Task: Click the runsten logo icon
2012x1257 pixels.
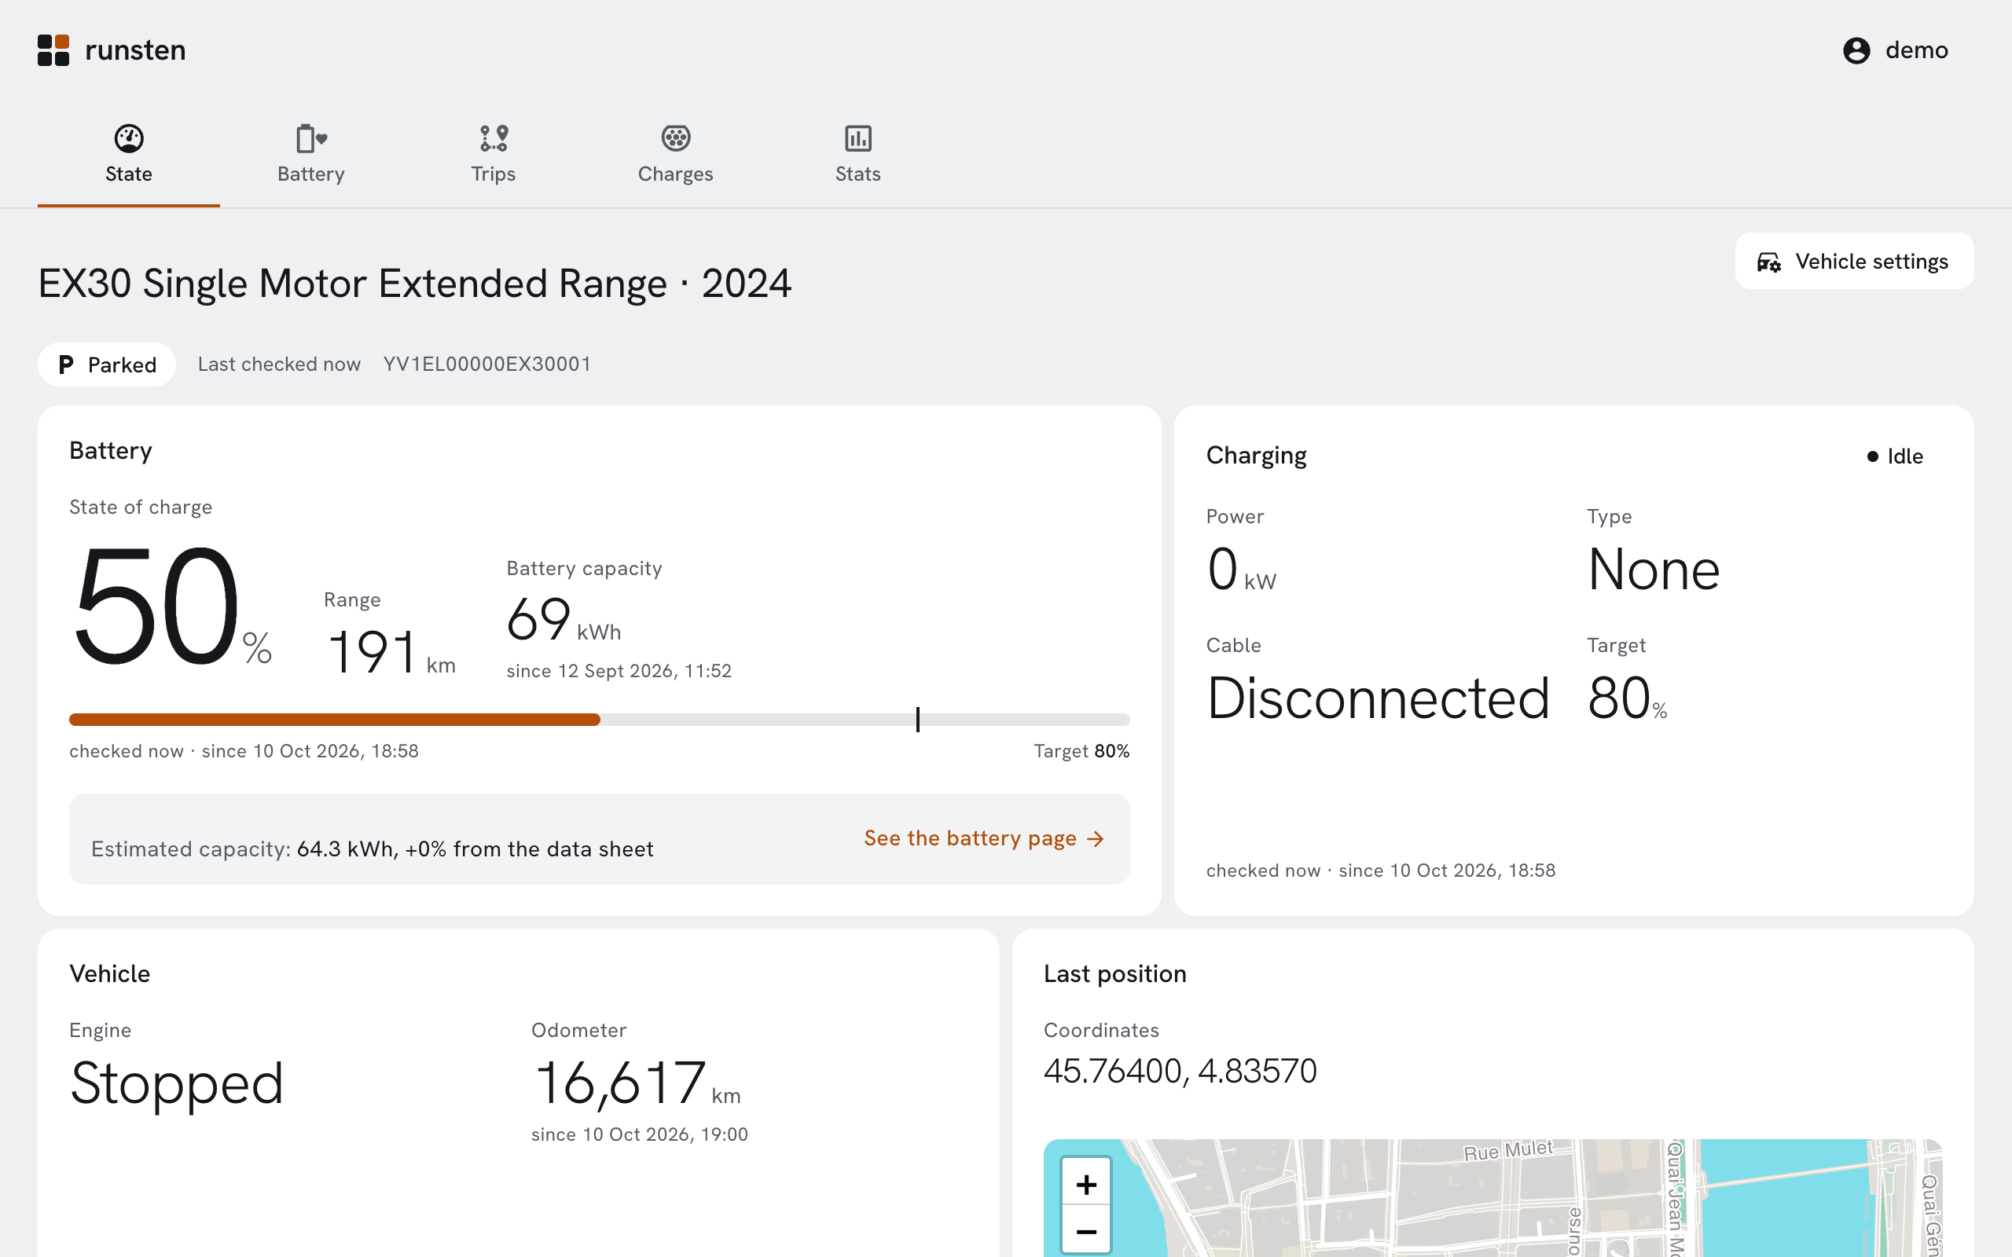Action: click(53, 49)
